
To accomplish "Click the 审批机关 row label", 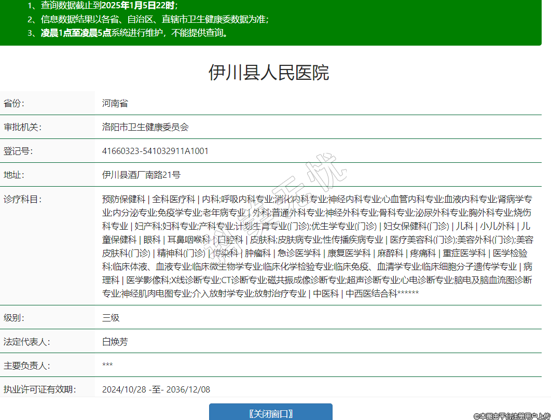I will tap(22, 127).
